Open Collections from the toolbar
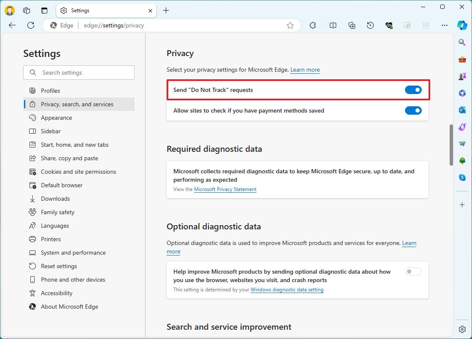472x339 pixels. click(351, 25)
